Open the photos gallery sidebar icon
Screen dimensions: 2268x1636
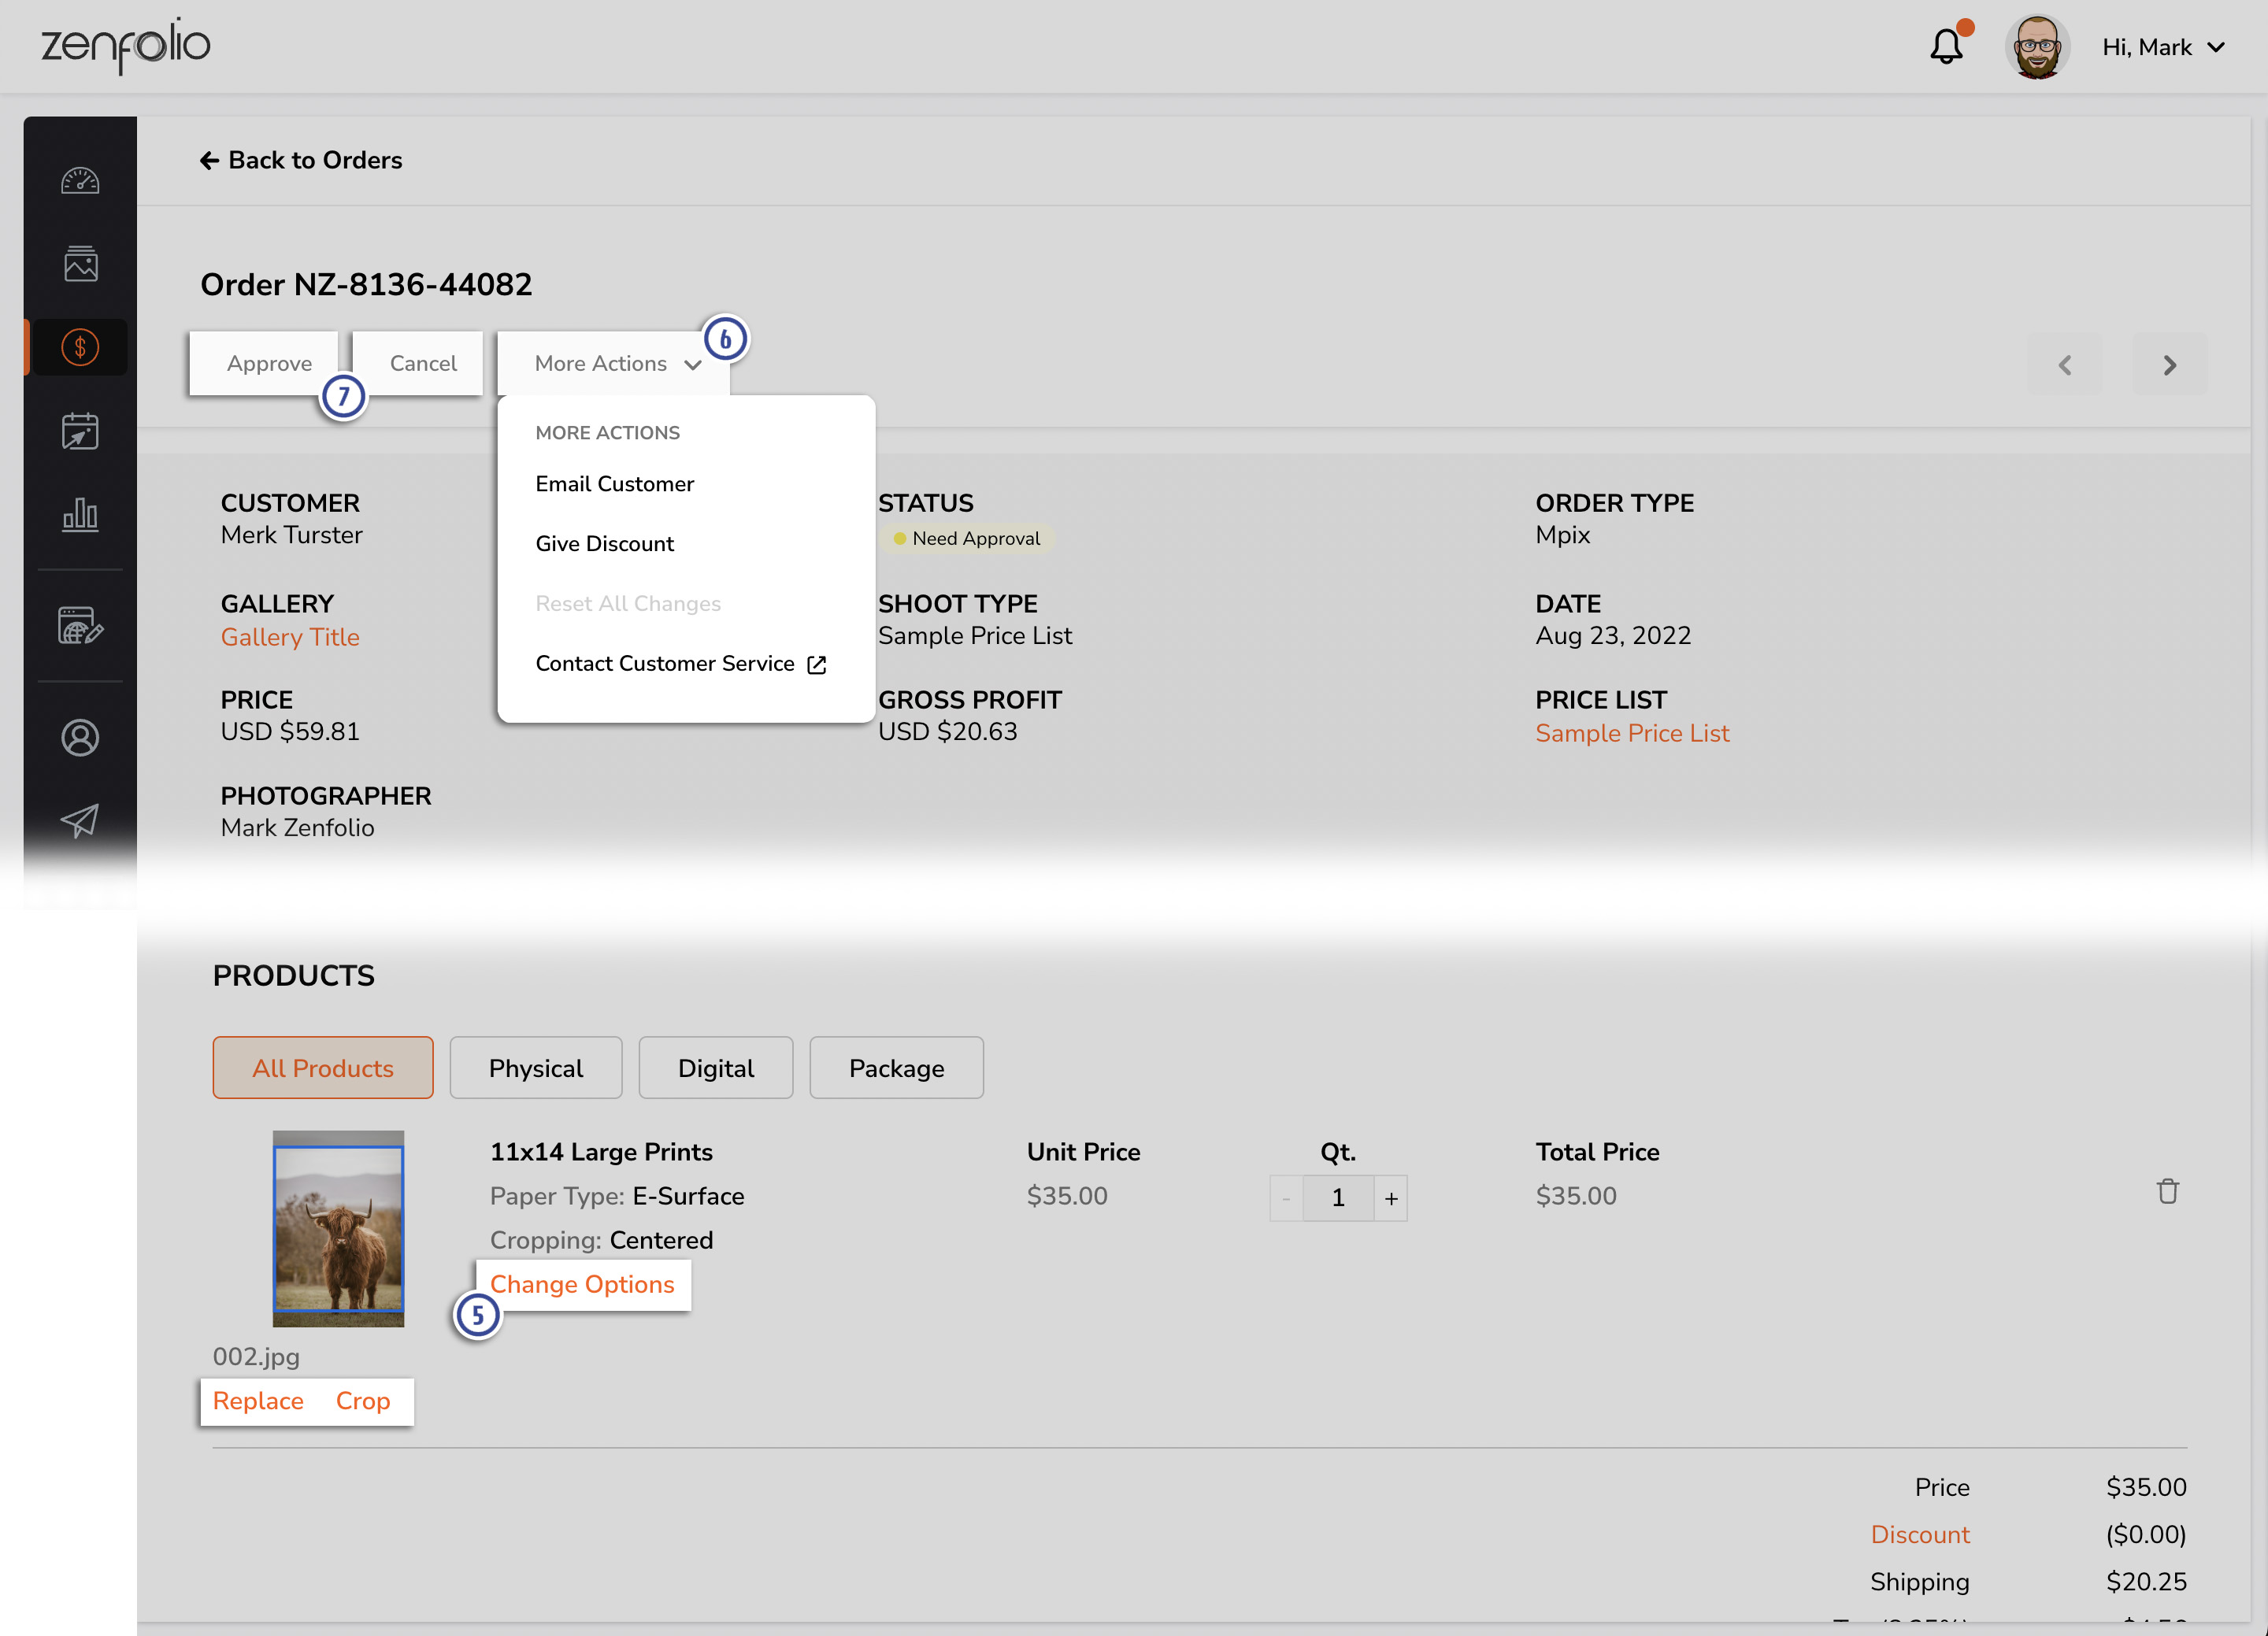point(80,264)
